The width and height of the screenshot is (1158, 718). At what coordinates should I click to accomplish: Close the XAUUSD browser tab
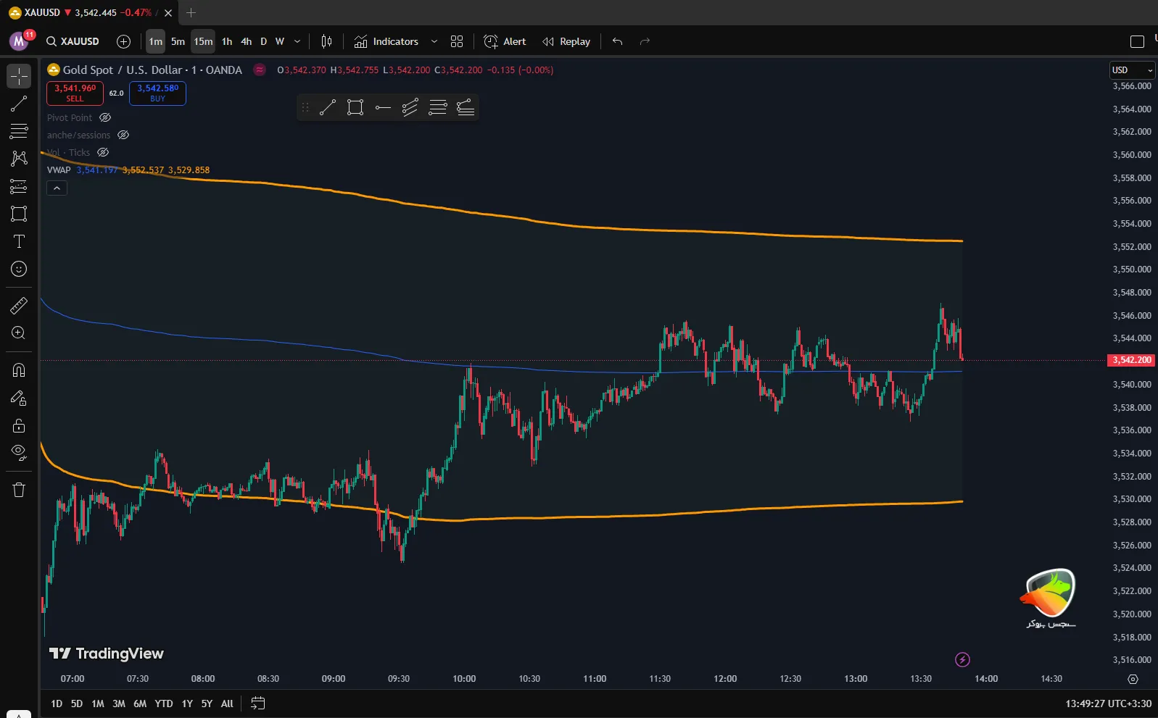point(168,12)
